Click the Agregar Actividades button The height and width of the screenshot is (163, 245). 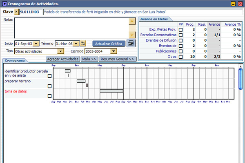pos(63,59)
